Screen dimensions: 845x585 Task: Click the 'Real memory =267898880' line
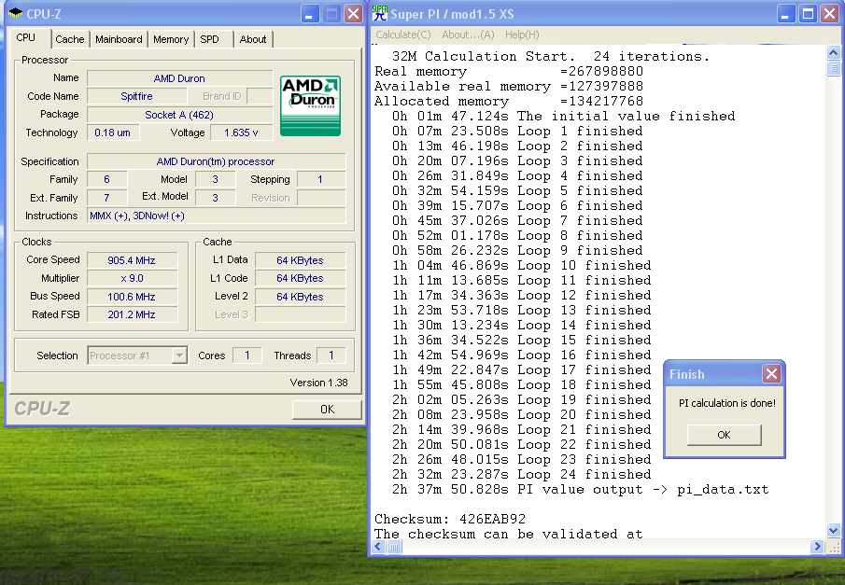[509, 71]
